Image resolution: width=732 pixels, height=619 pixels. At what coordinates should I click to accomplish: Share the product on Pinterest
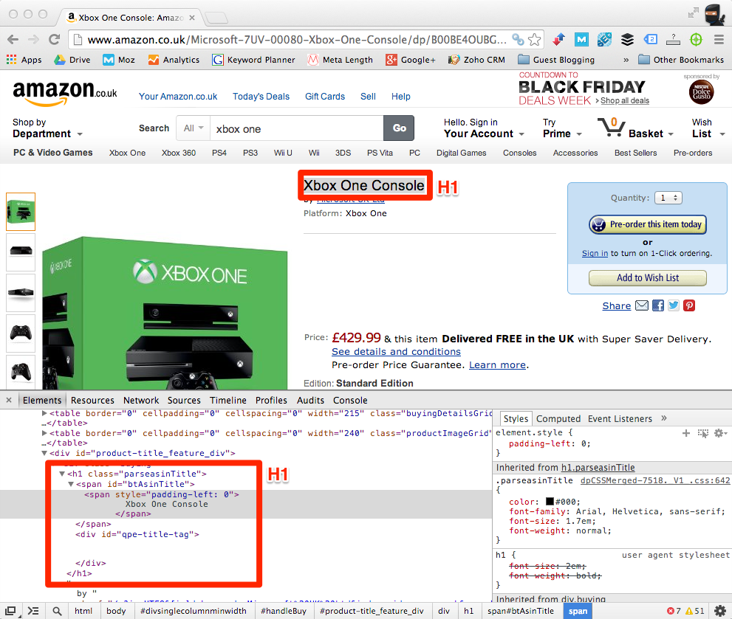pyautogui.click(x=689, y=305)
